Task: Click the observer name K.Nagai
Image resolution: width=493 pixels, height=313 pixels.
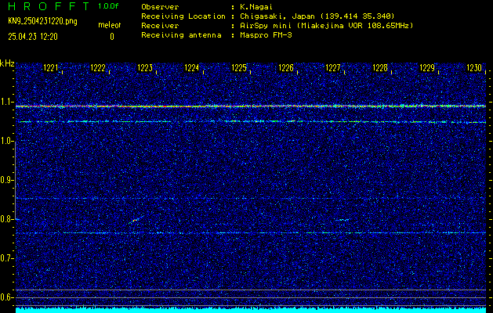Action: pos(256,7)
